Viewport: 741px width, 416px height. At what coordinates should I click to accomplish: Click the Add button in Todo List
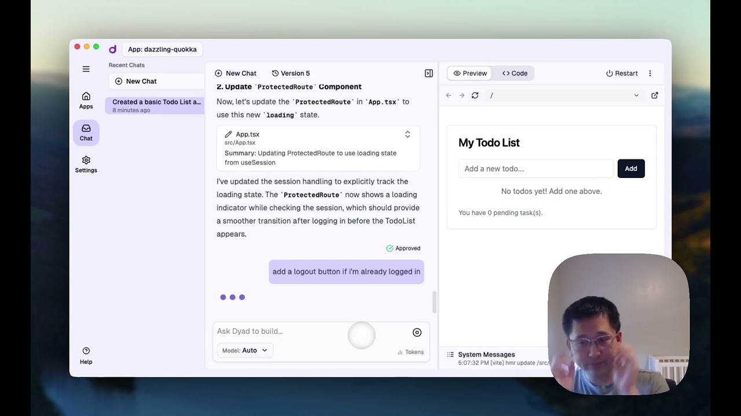tap(631, 169)
